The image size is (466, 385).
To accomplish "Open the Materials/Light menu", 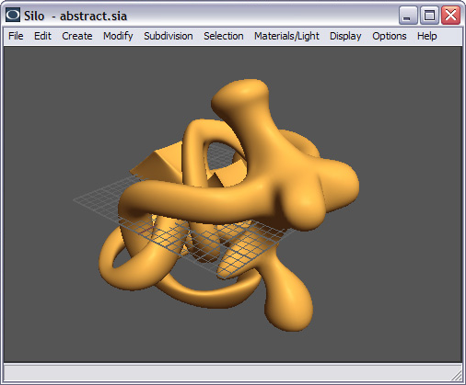I will click(x=286, y=36).
